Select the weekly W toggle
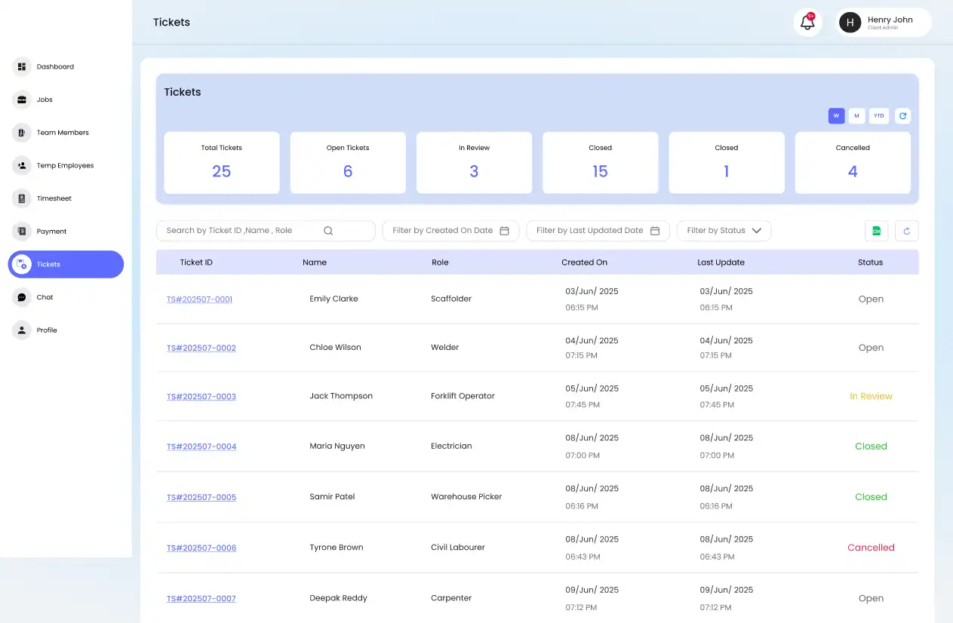953x623 pixels. (x=836, y=116)
